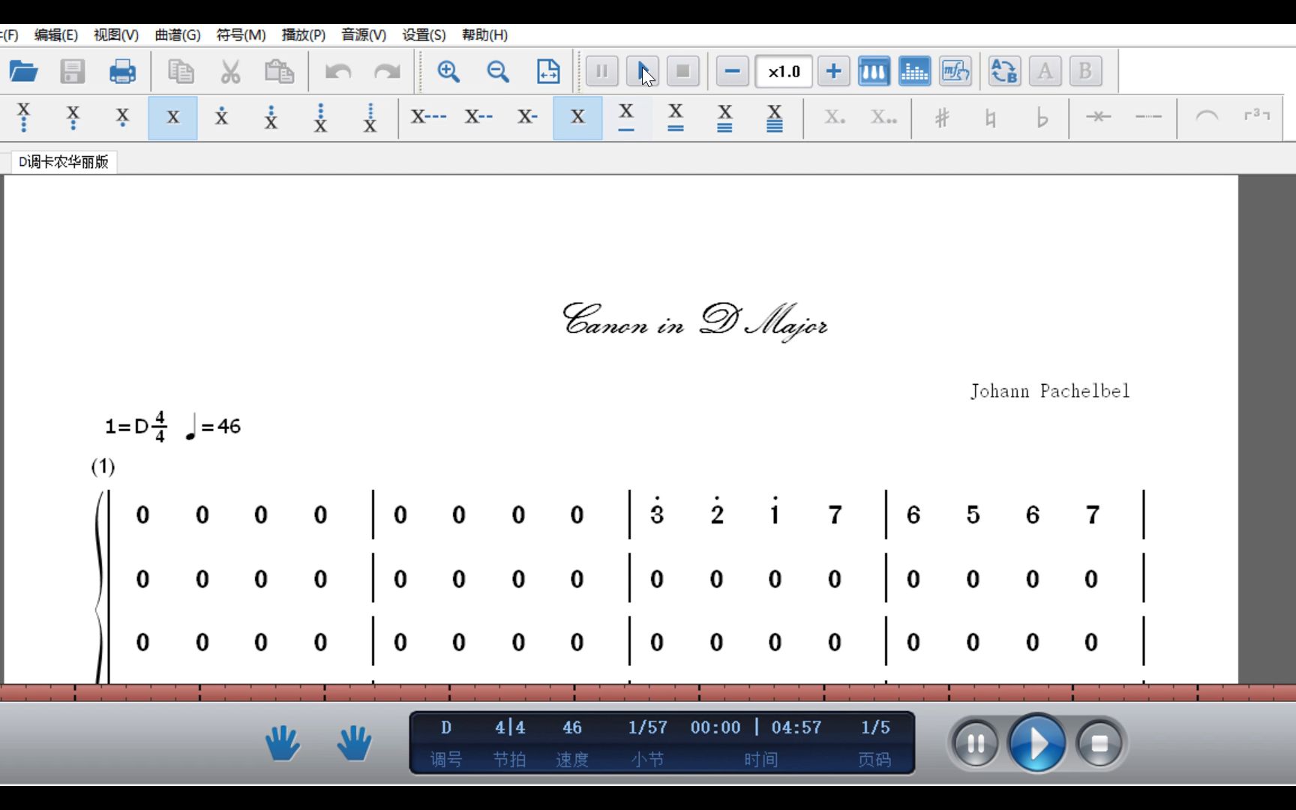Set loop point A

1045,72
